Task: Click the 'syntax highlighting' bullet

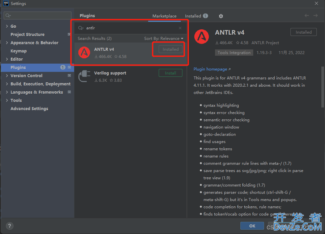Action: pyautogui.click(x=221, y=105)
